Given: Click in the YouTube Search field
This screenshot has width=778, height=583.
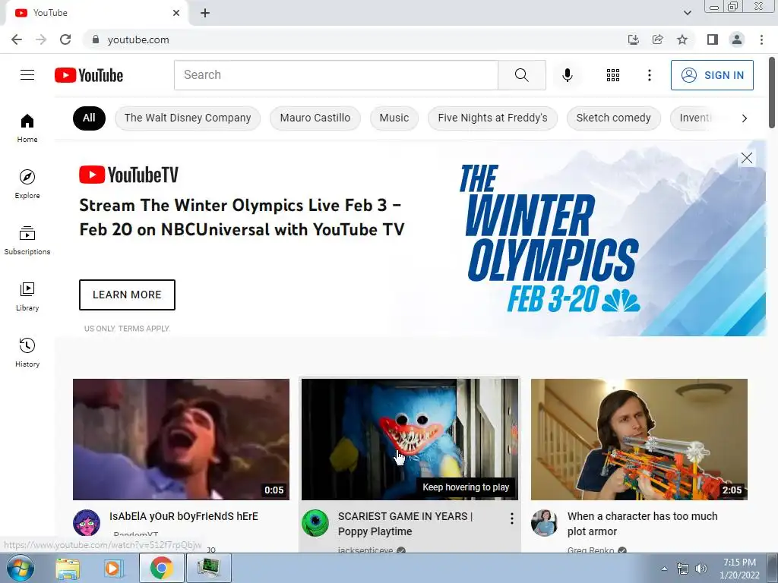Looking at the screenshot, I should [336, 75].
